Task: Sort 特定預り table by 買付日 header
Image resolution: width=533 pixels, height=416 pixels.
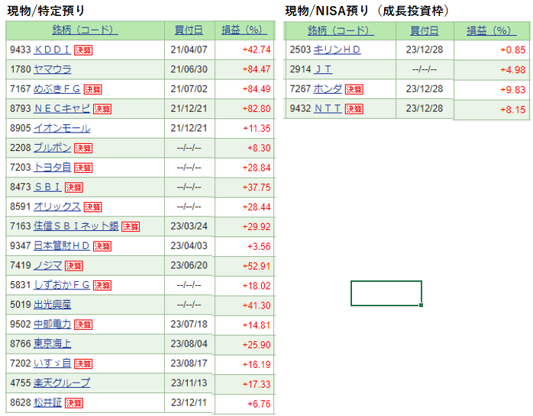Action: tap(189, 30)
